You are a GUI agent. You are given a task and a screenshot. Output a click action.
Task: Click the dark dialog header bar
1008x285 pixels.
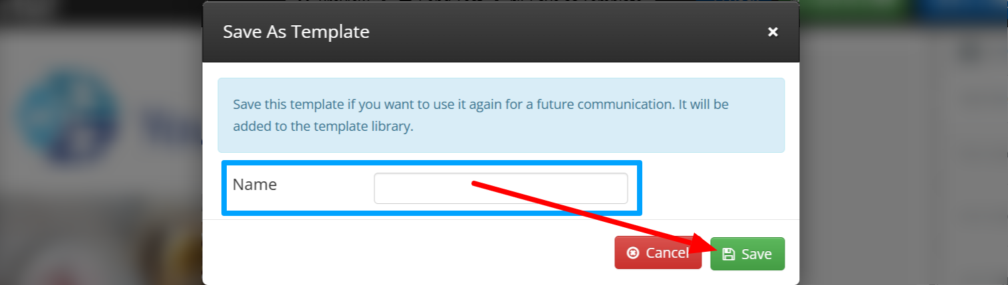(501, 32)
